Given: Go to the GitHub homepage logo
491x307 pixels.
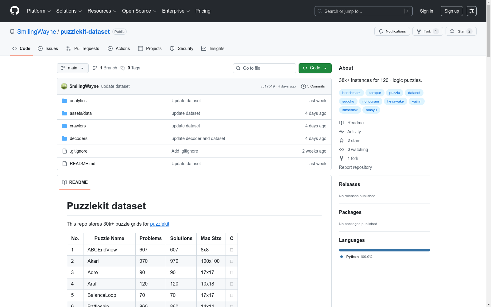Looking at the screenshot, I should [x=15, y=11].
